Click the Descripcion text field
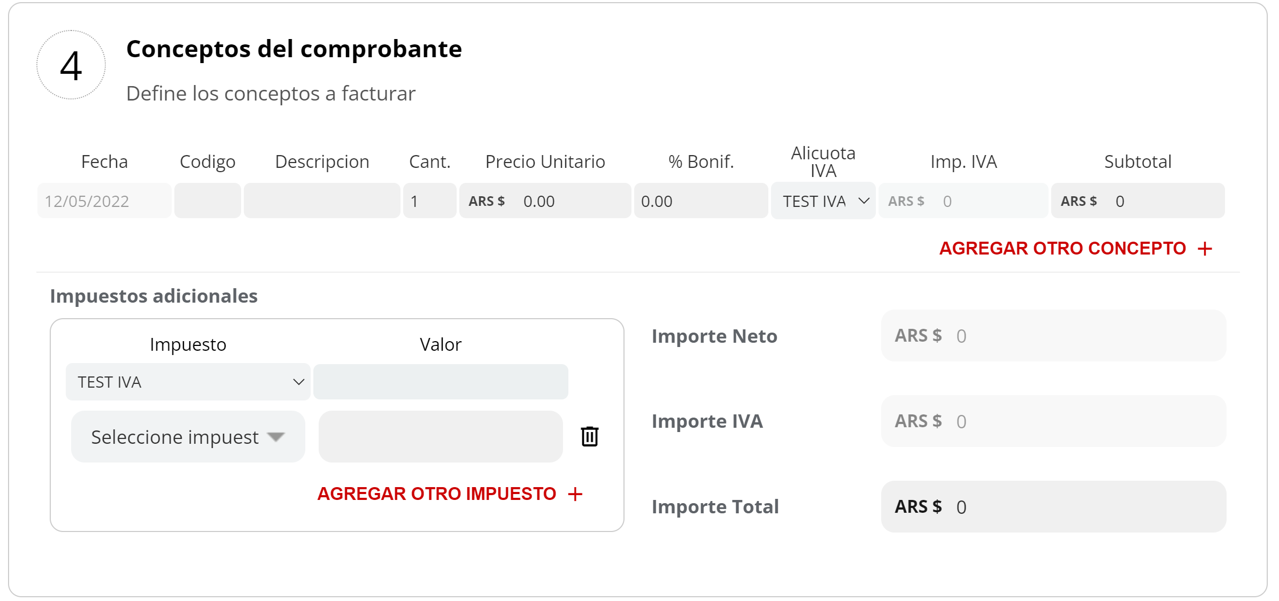 (x=322, y=201)
